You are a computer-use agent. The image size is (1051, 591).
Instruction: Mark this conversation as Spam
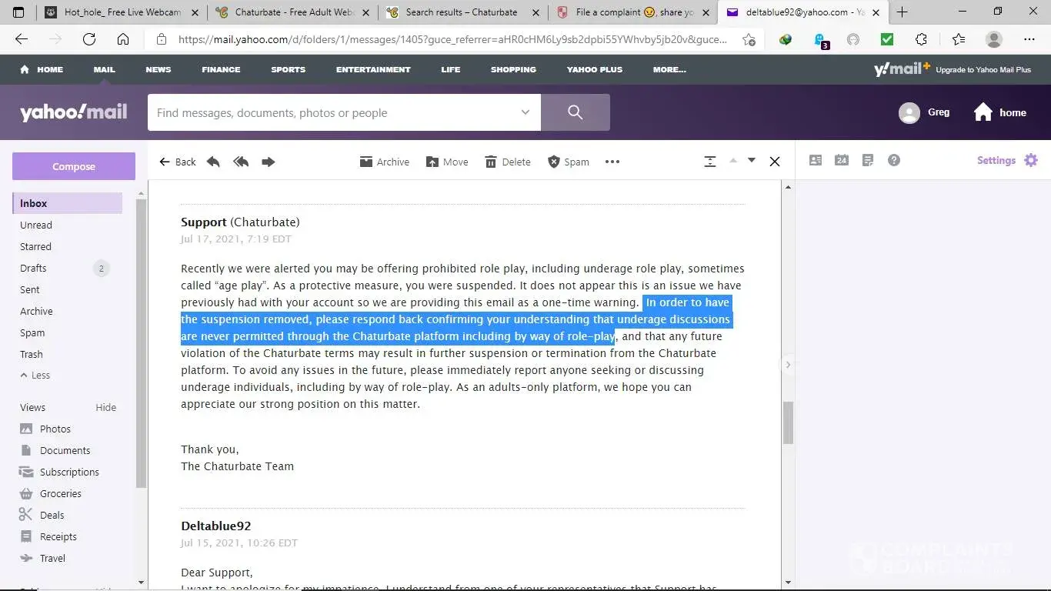coord(569,162)
